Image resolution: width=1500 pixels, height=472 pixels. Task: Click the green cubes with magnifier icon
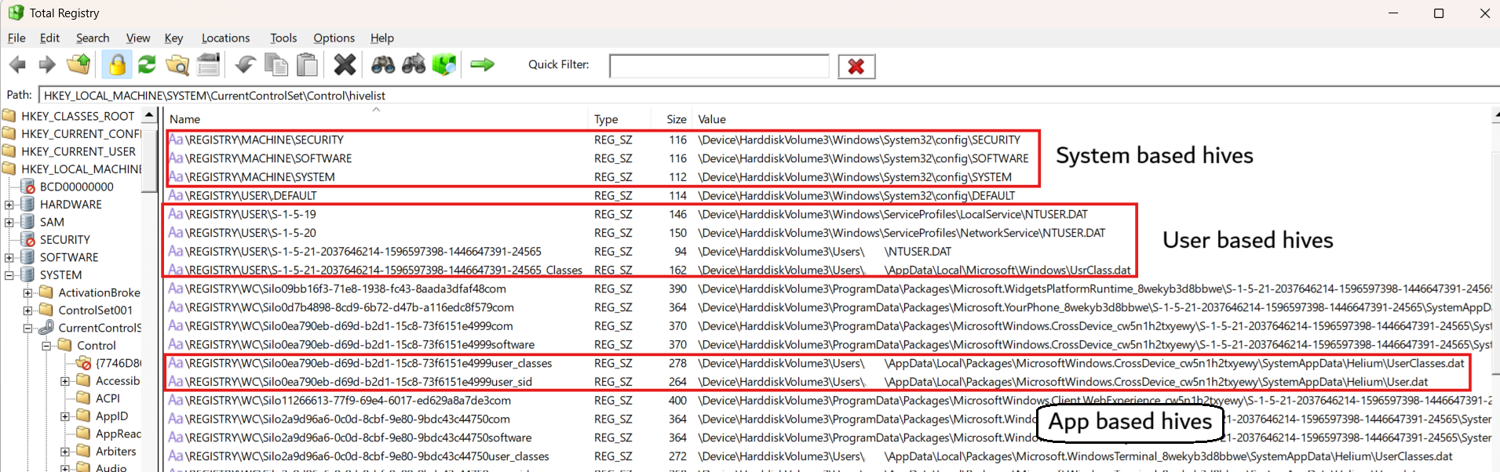[x=444, y=64]
